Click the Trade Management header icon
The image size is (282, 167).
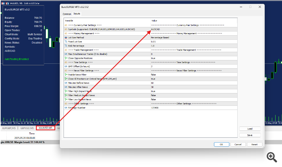point(66,50)
